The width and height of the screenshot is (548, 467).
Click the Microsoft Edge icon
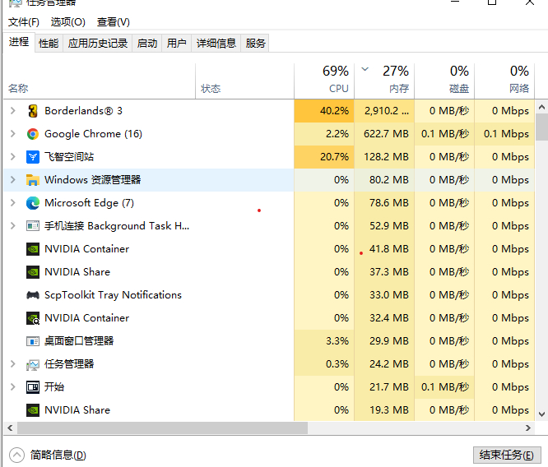pos(33,203)
